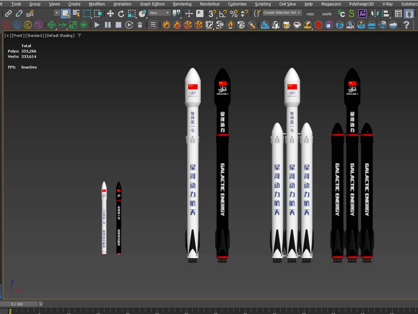Screen dimensions: 418x314
Task: Toggle Select and Manipulate mode
Action: click(189, 13)
